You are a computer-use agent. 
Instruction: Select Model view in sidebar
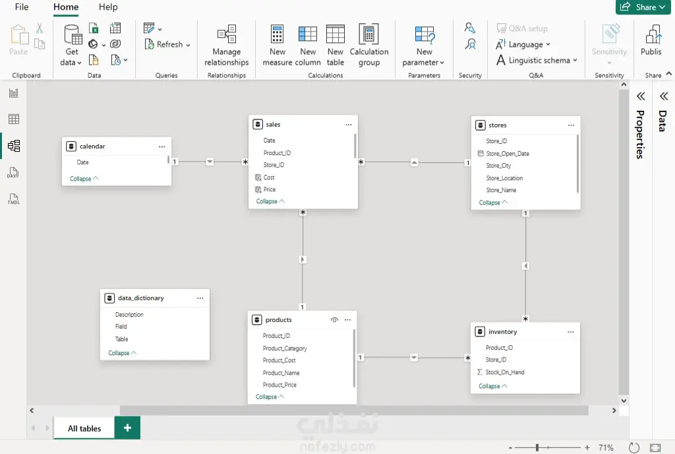(14, 146)
